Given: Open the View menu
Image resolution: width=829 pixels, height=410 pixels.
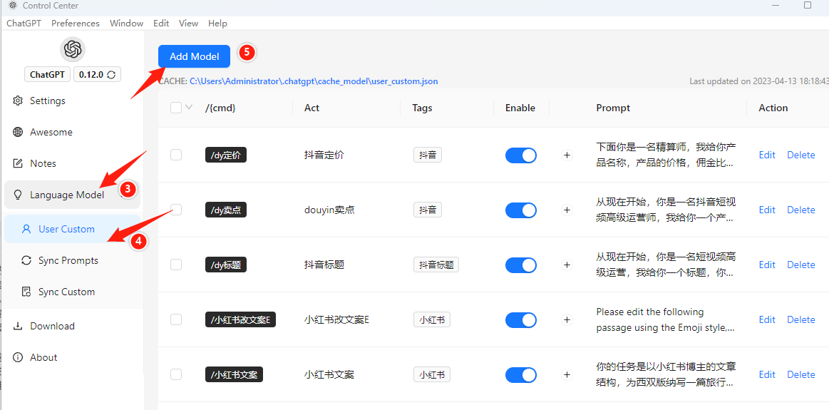Looking at the screenshot, I should click(x=188, y=24).
